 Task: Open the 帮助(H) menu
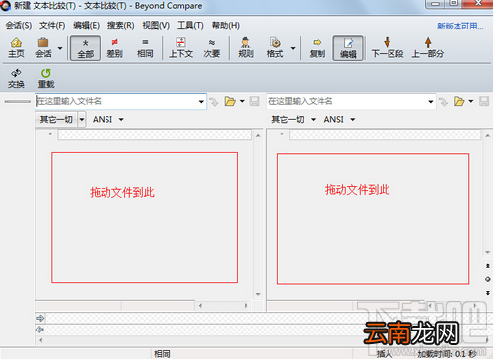(226, 25)
